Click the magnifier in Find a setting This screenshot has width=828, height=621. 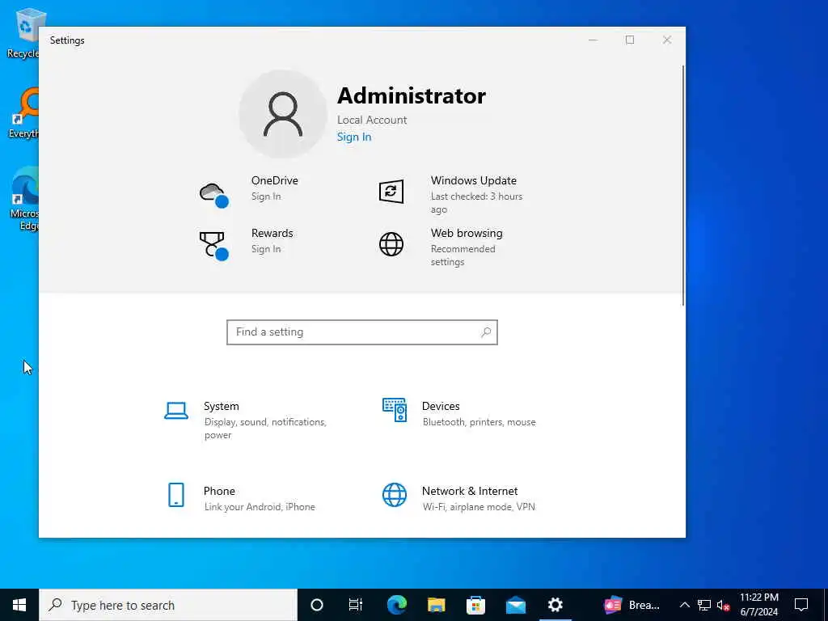click(x=486, y=332)
